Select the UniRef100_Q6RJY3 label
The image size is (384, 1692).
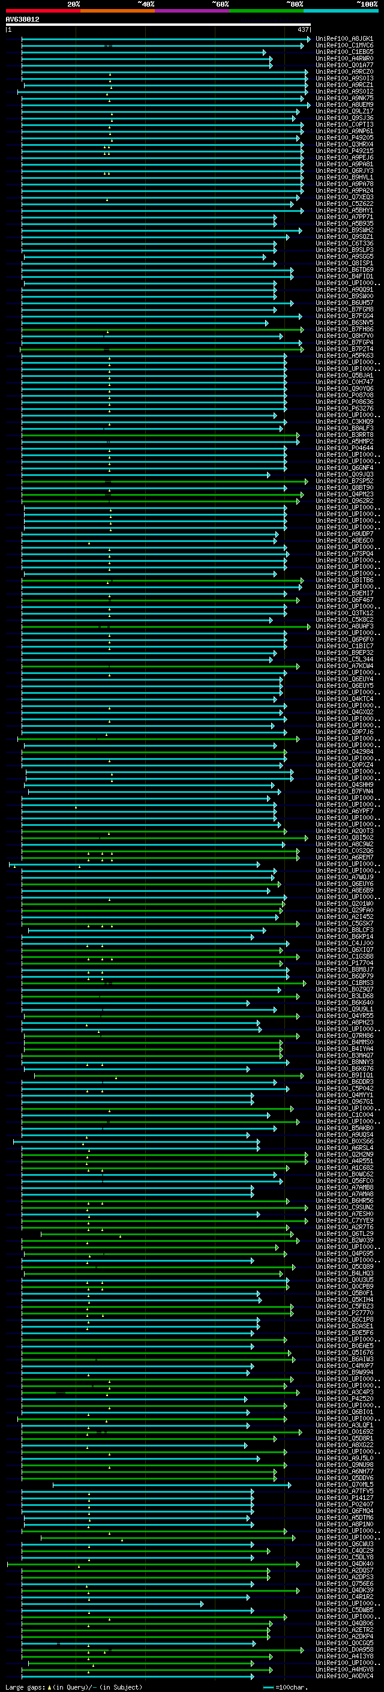tap(344, 171)
